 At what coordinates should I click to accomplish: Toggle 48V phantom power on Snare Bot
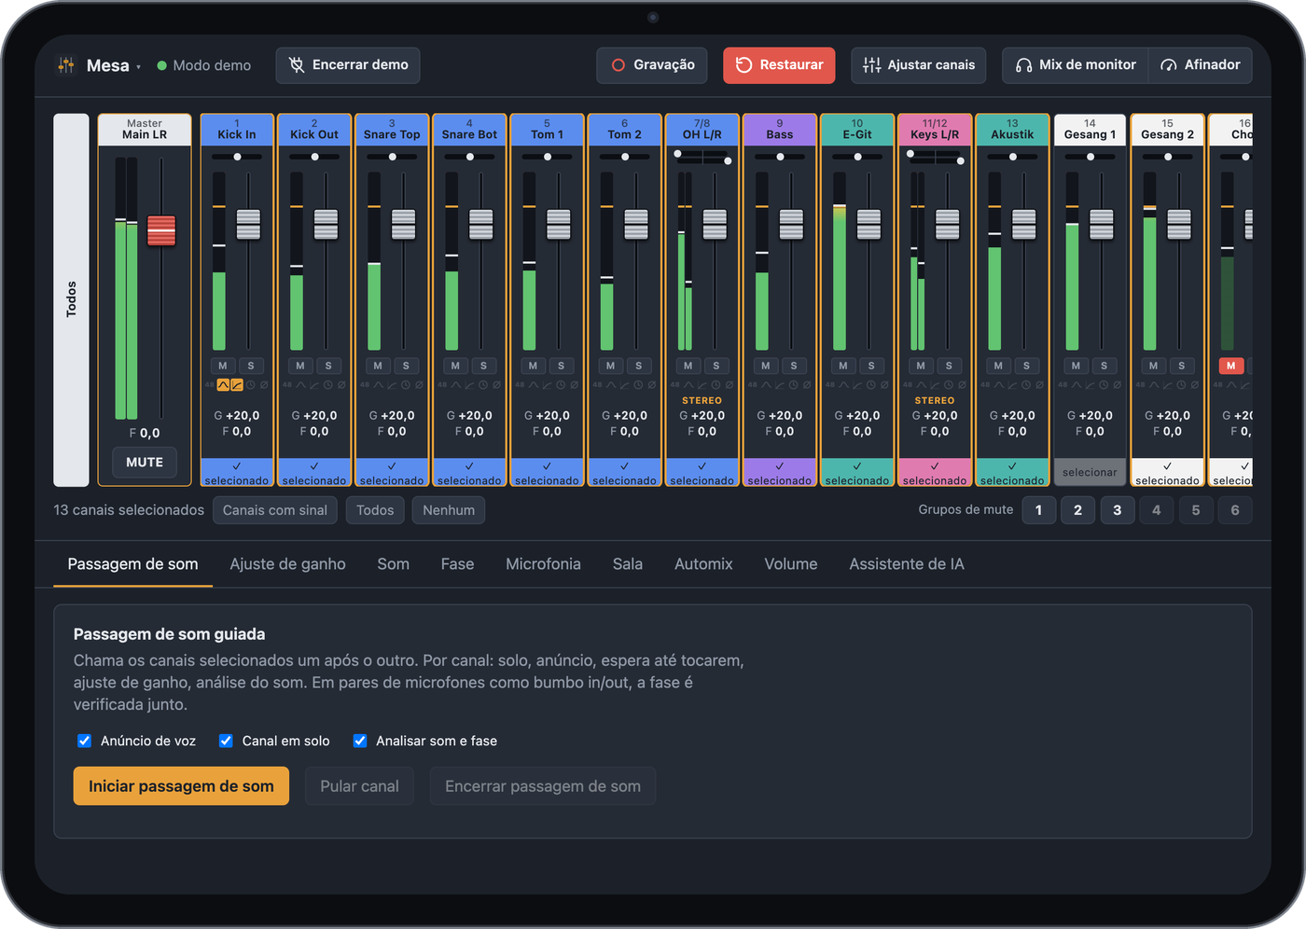[442, 385]
